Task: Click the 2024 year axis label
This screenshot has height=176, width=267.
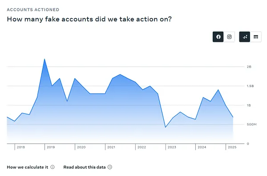Action: pos(202,147)
